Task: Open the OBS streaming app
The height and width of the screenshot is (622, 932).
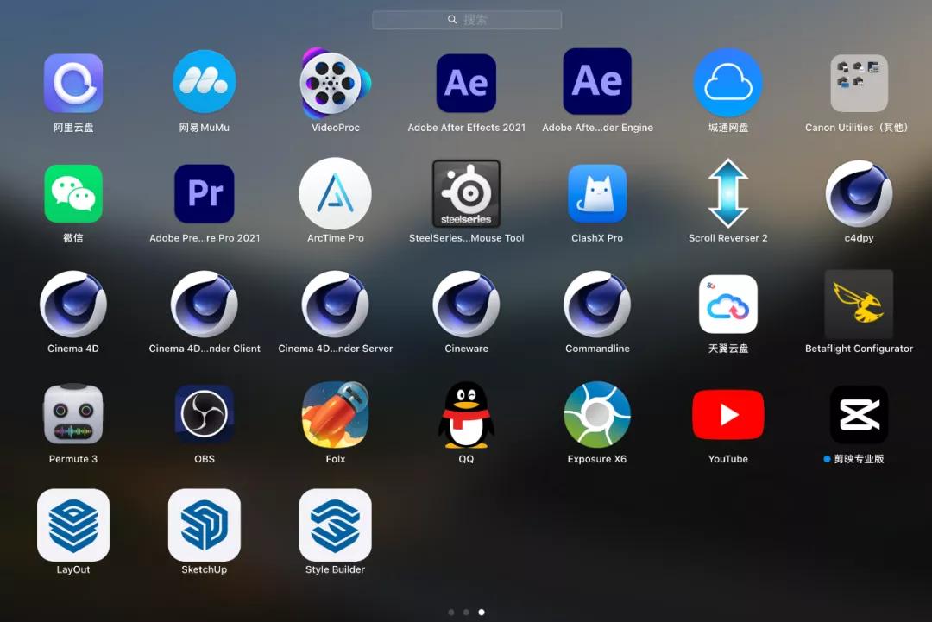Action: (205, 414)
